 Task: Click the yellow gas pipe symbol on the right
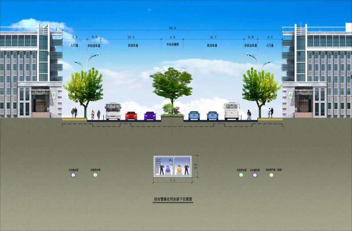(x=271, y=175)
